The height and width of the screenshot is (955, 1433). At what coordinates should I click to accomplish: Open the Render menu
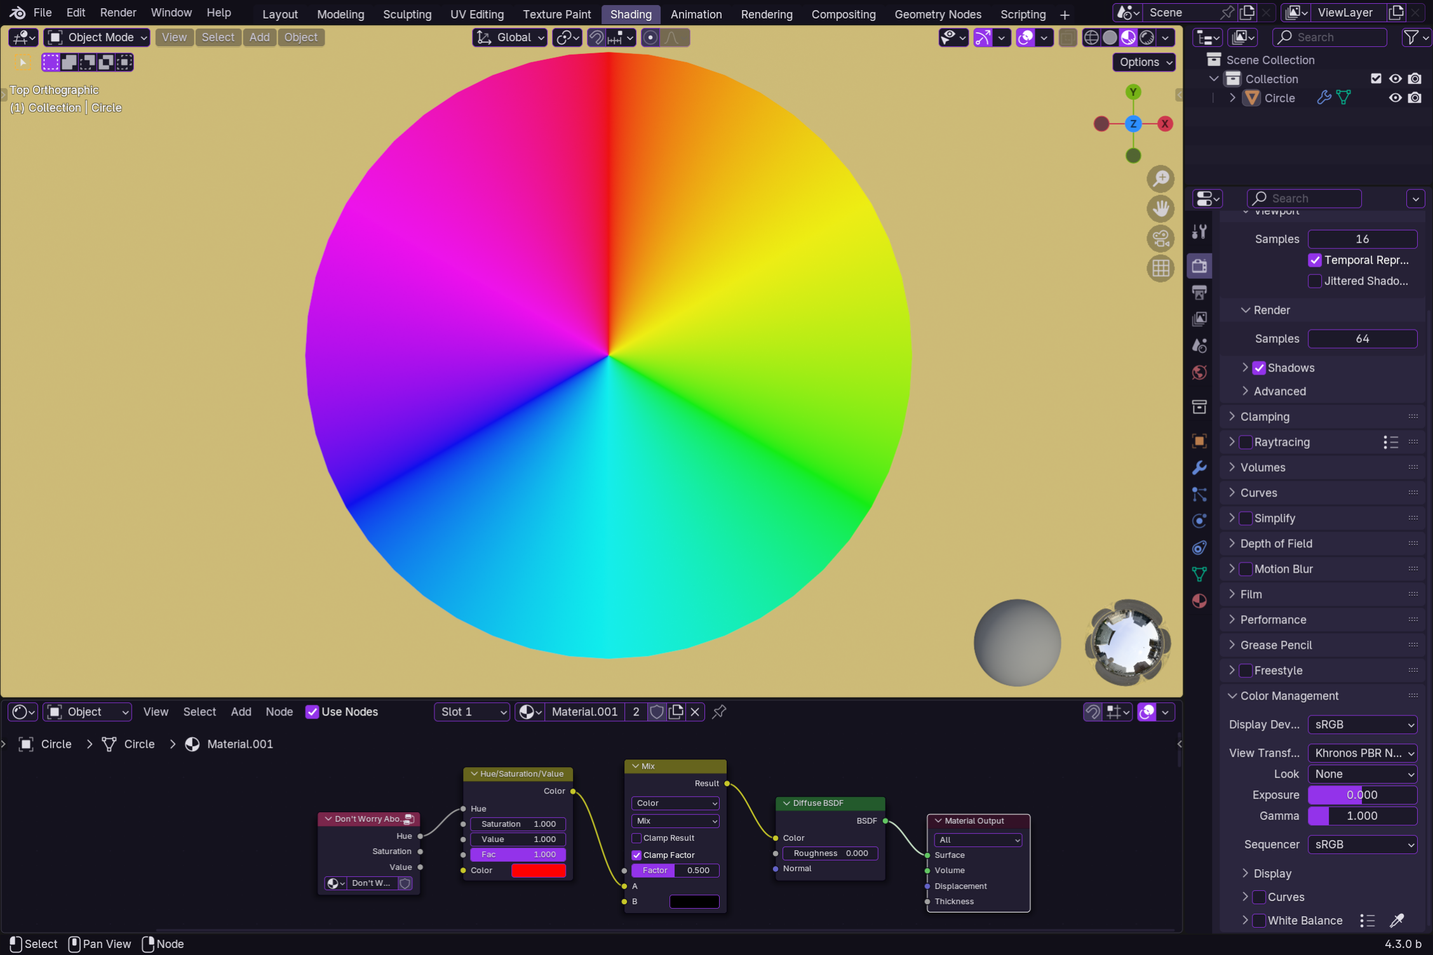click(x=118, y=13)
